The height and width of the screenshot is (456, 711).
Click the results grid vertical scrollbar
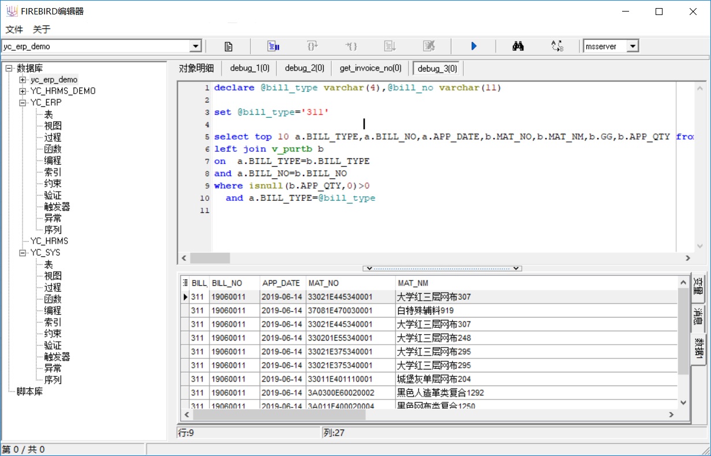(683, 342)
